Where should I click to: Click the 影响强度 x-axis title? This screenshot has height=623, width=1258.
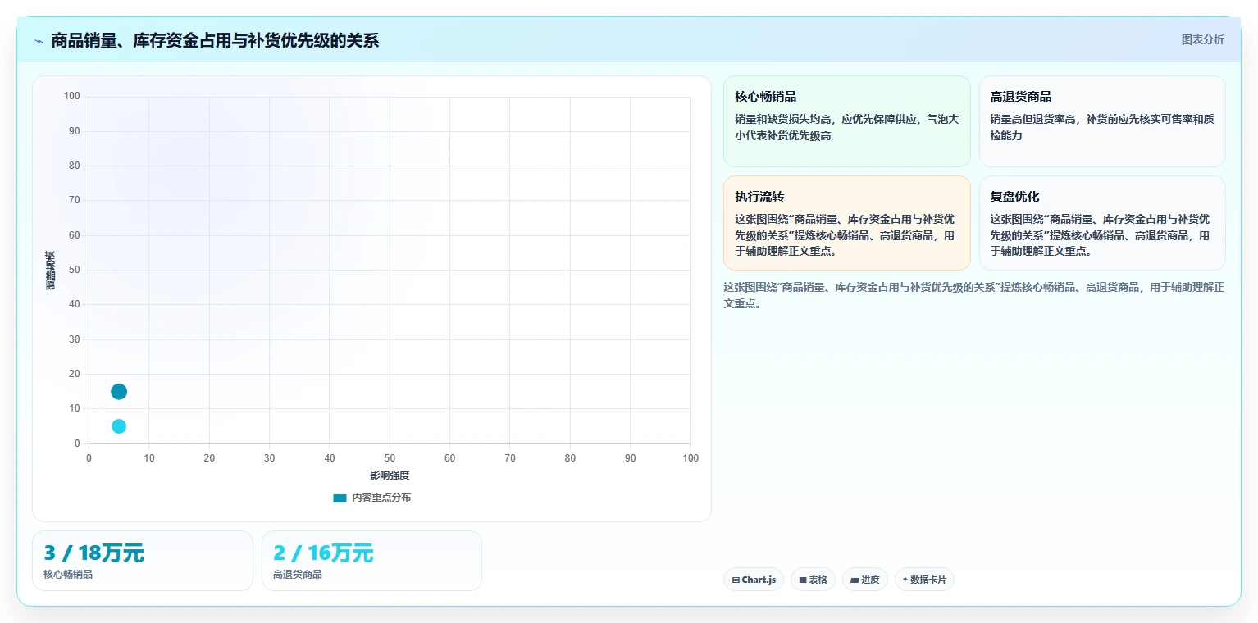390,475
